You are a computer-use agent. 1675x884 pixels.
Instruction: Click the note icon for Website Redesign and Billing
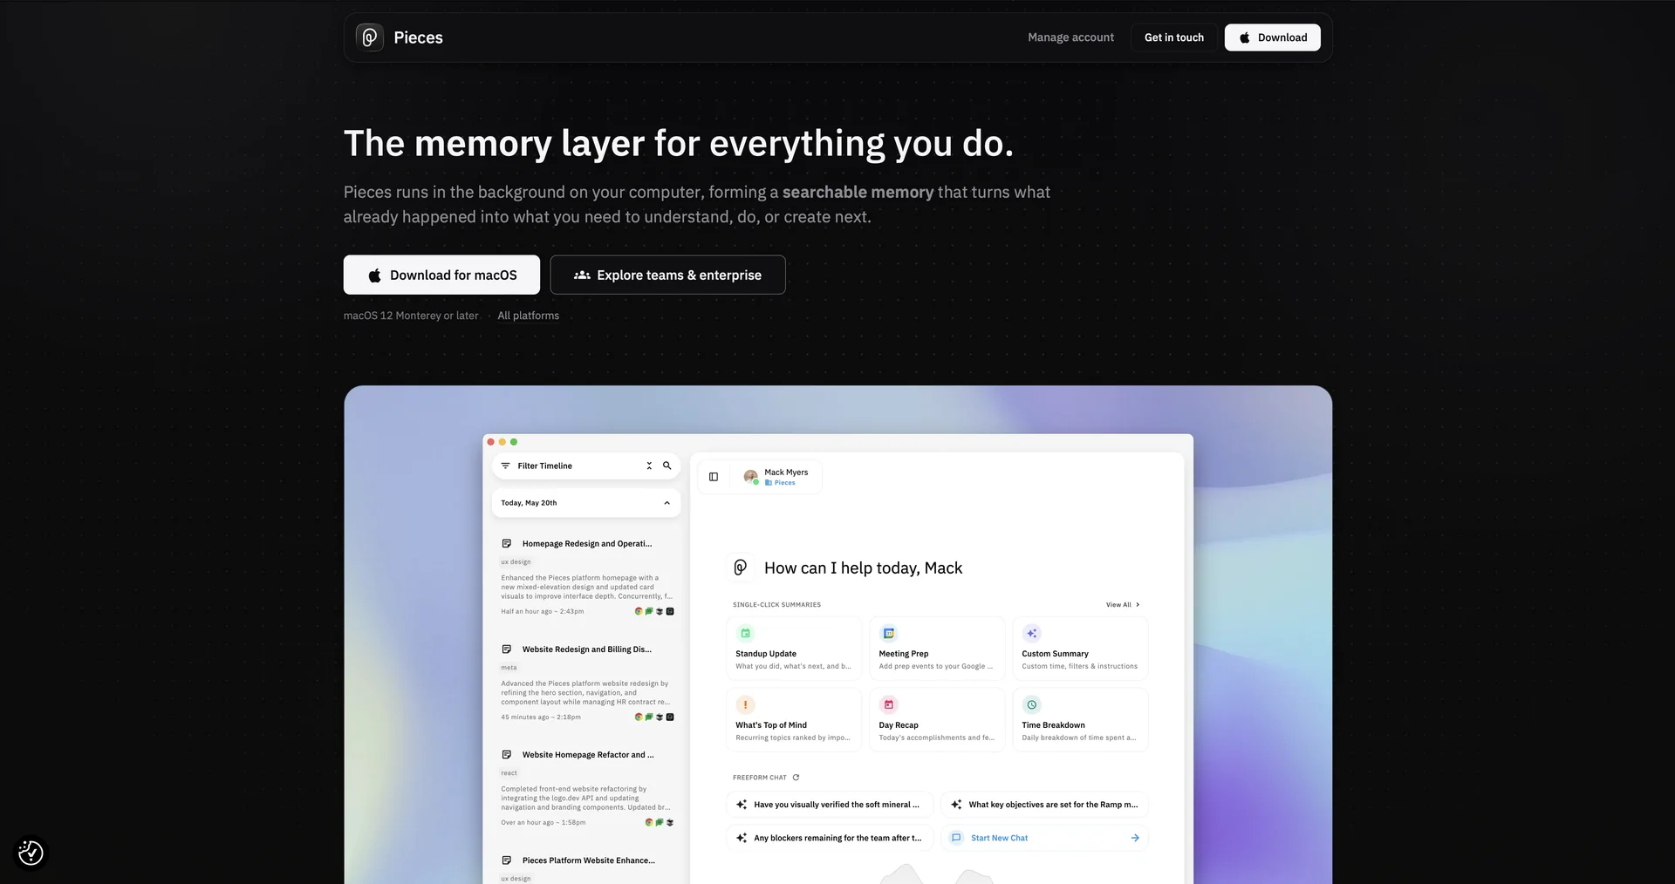507,649
